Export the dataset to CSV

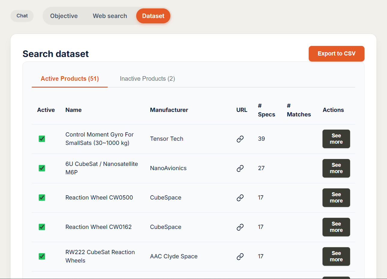click(336, 54)
